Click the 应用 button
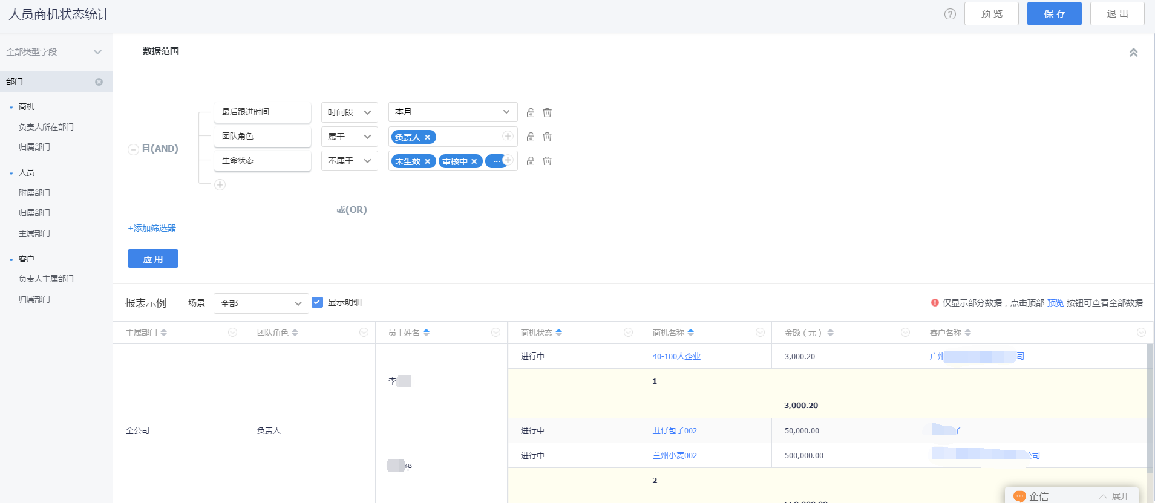This screenshot has height=503, width=1155. [153, 259]
